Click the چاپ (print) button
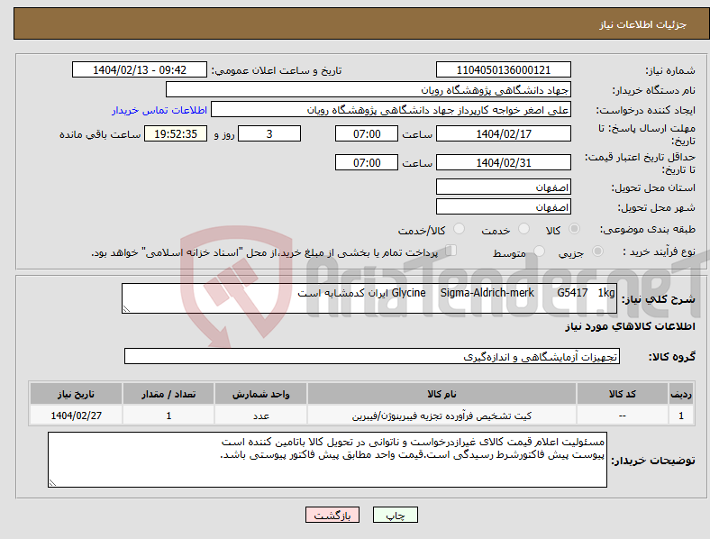The image size is (710, 539). (x=395, y=515)
